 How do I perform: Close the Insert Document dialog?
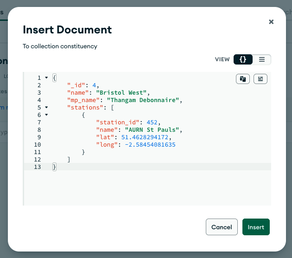click(271, 22)
